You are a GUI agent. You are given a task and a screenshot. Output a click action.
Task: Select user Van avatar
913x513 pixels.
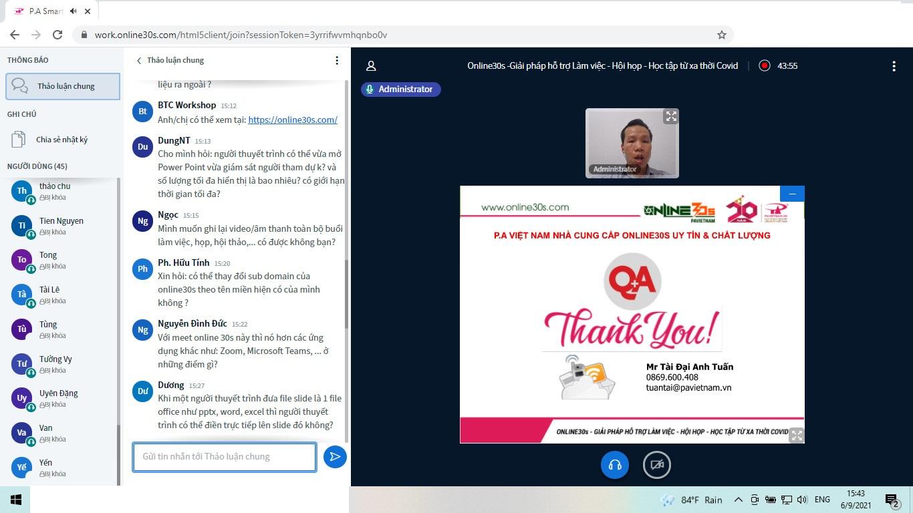pyautogui.click(x=22, y=433)
